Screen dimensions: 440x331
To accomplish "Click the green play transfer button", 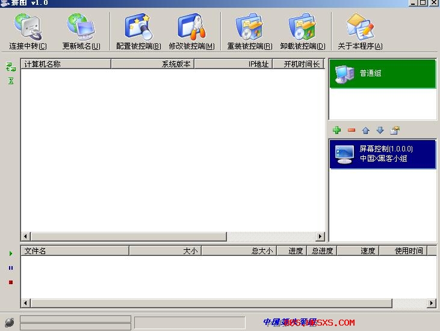I will coord(11,254).
